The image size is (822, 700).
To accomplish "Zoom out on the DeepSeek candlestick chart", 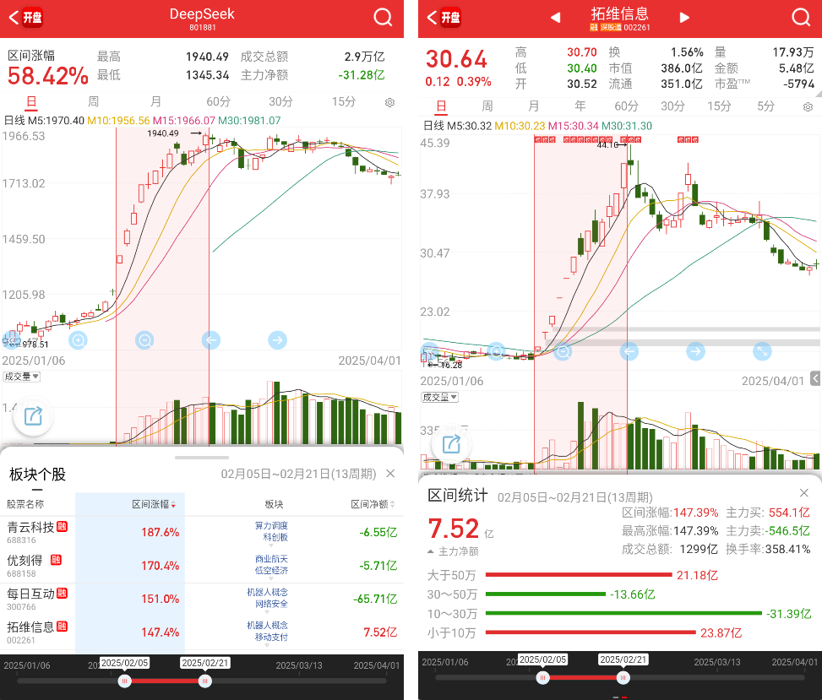I will tap(145, 340).
